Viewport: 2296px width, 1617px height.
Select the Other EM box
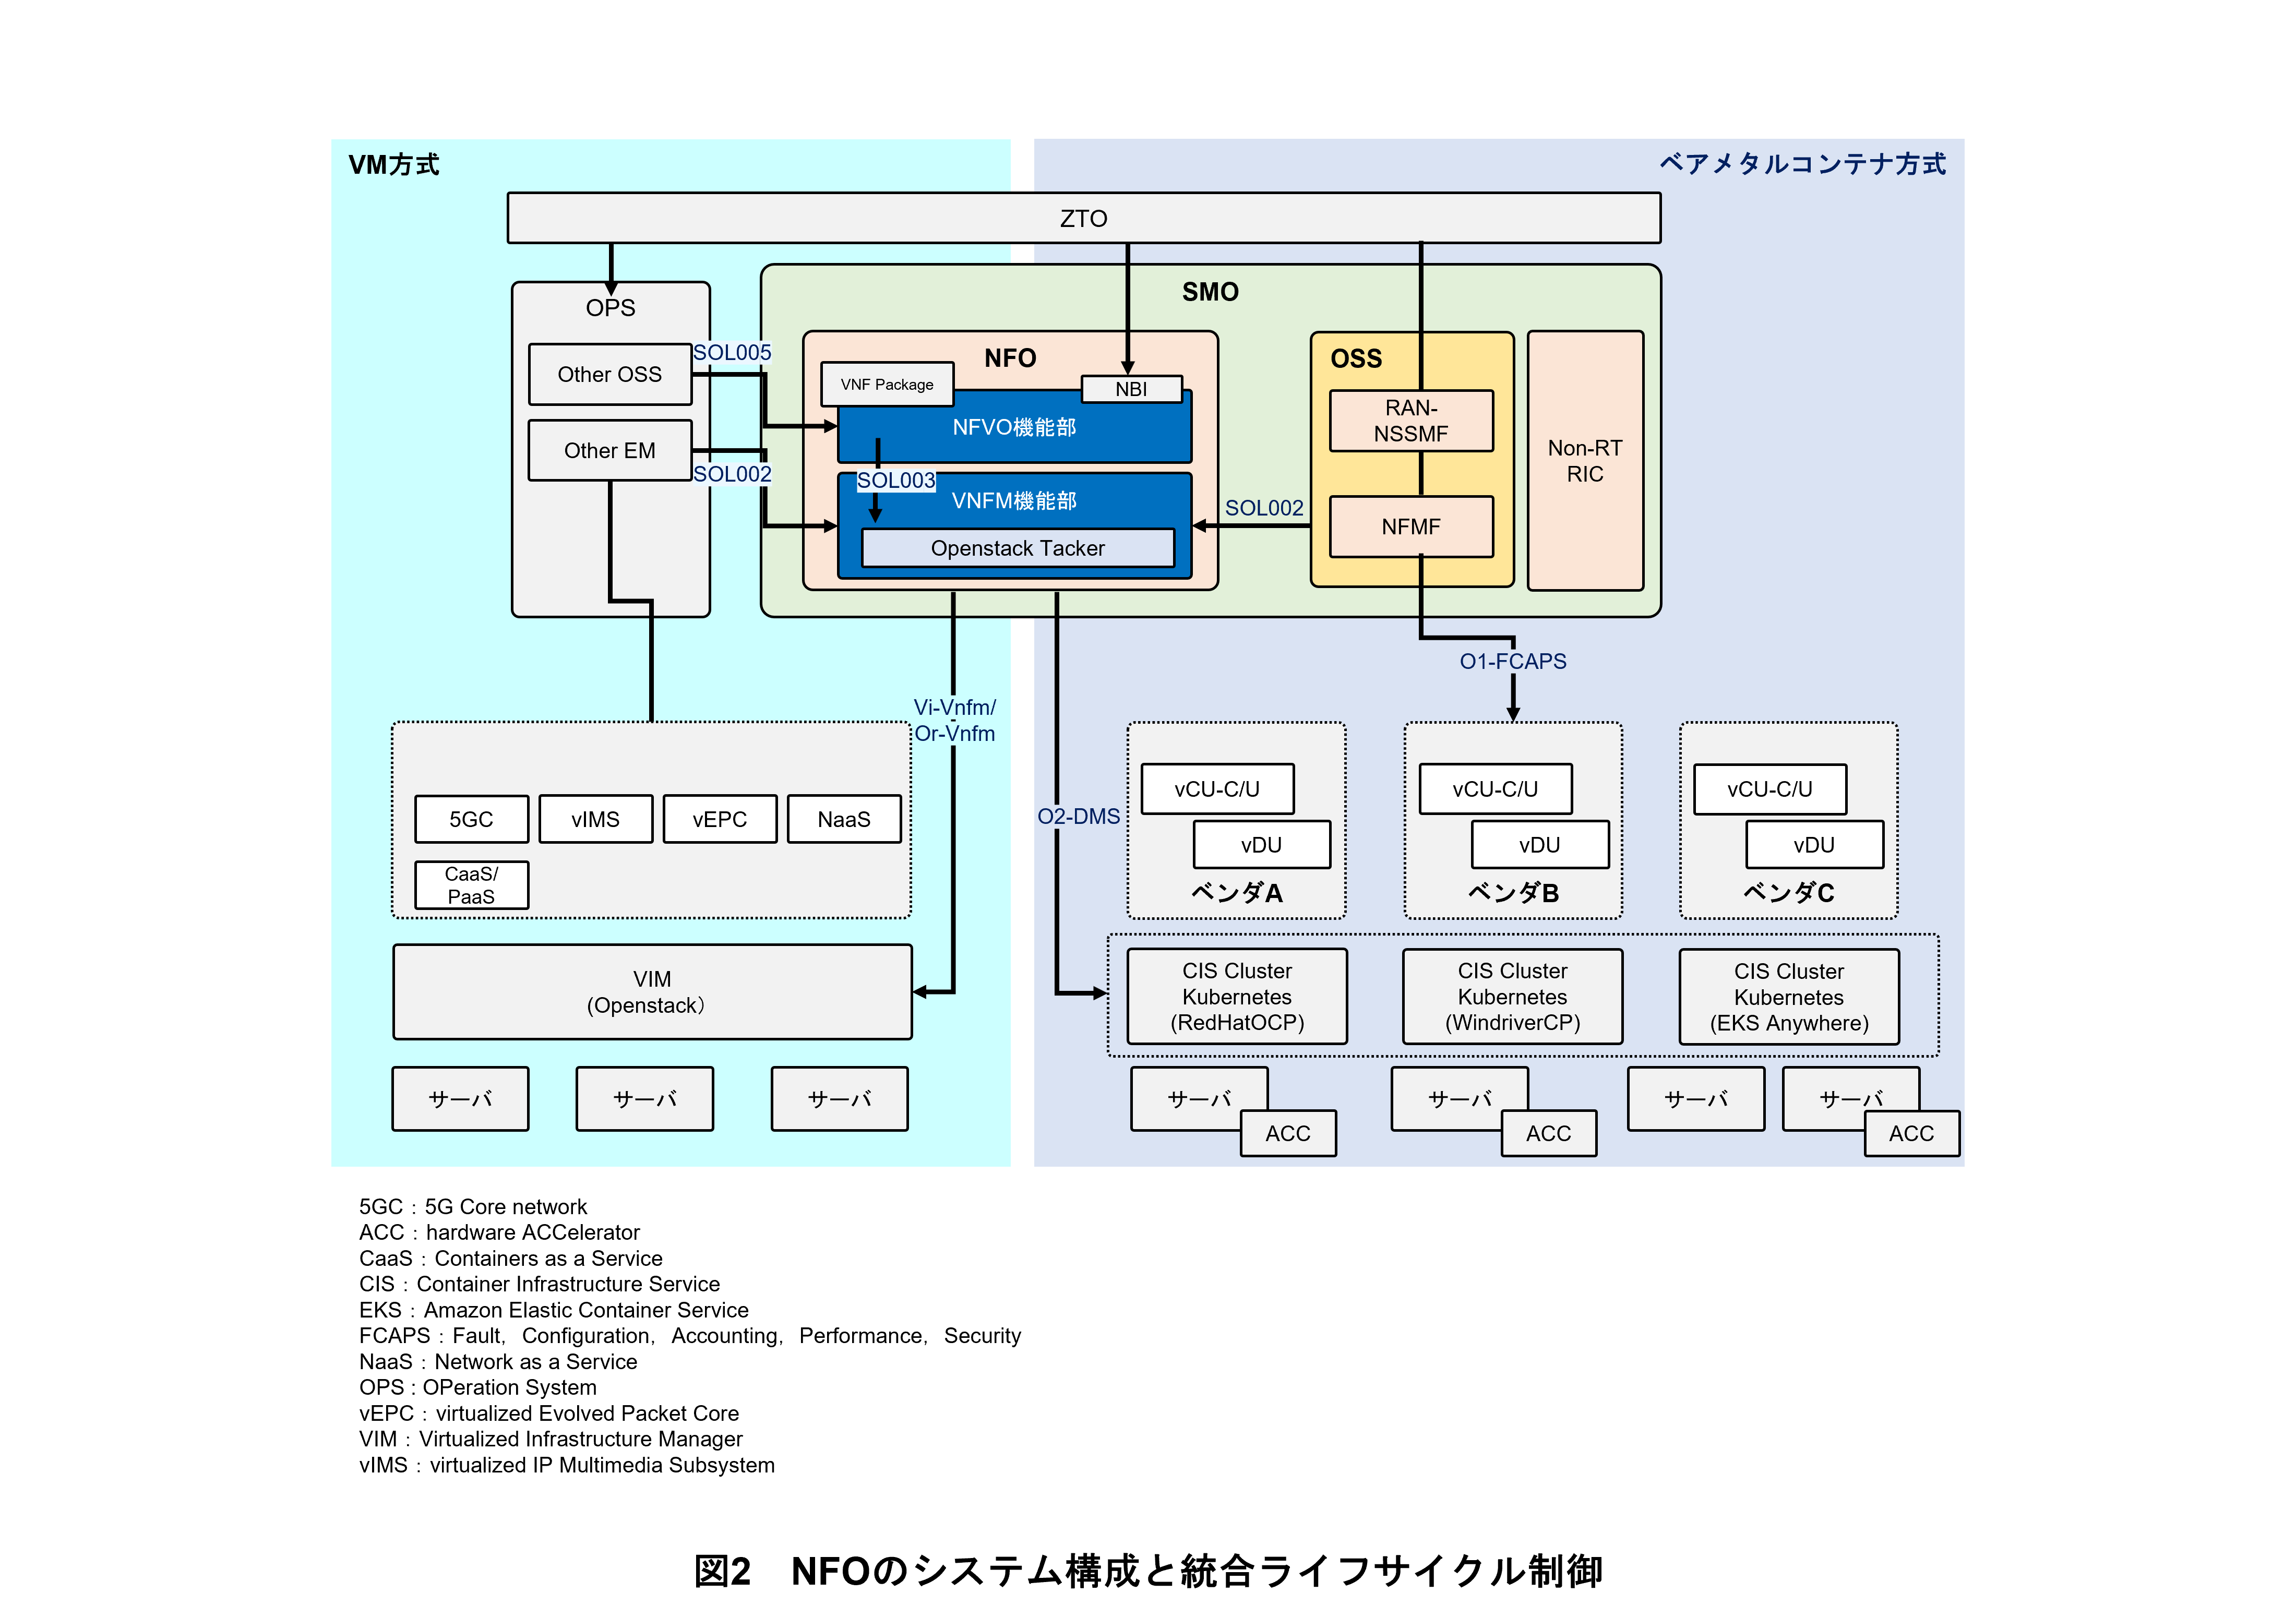[x=609, y=450]
